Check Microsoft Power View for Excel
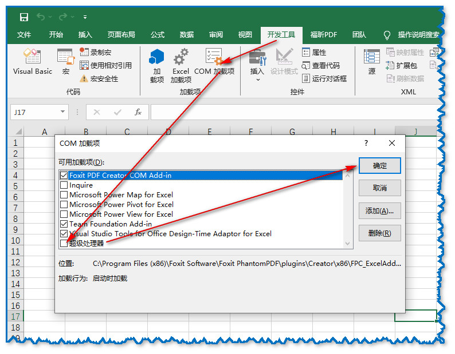This screenshot has width=455, height=354. [64, 214]
